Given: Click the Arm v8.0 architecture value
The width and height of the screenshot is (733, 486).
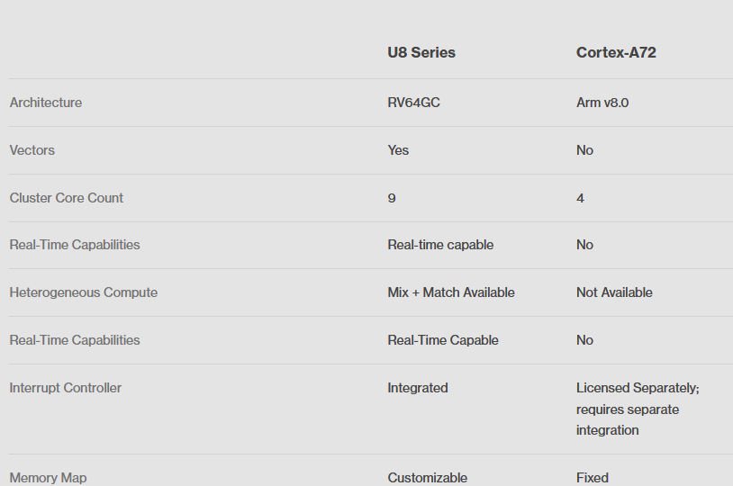Looking at the screenshot, I should (x=602, y=103).
